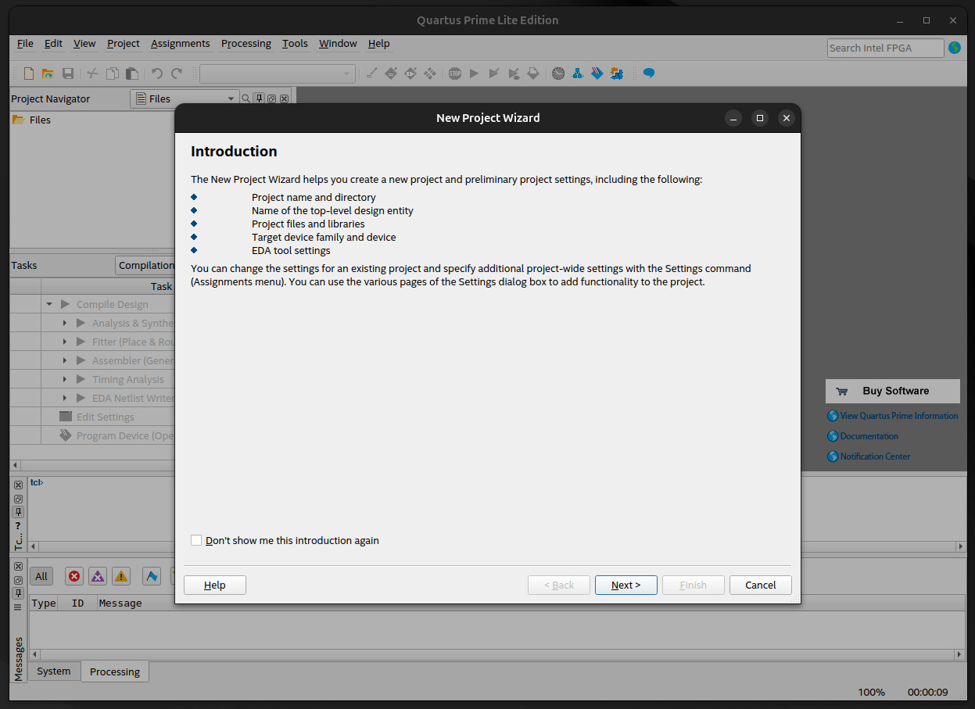Toggle the All messages filter button

pos(41,576)
